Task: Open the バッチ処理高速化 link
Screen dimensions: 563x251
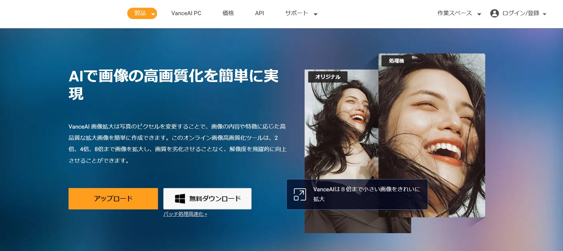Action: coord(185,214)
